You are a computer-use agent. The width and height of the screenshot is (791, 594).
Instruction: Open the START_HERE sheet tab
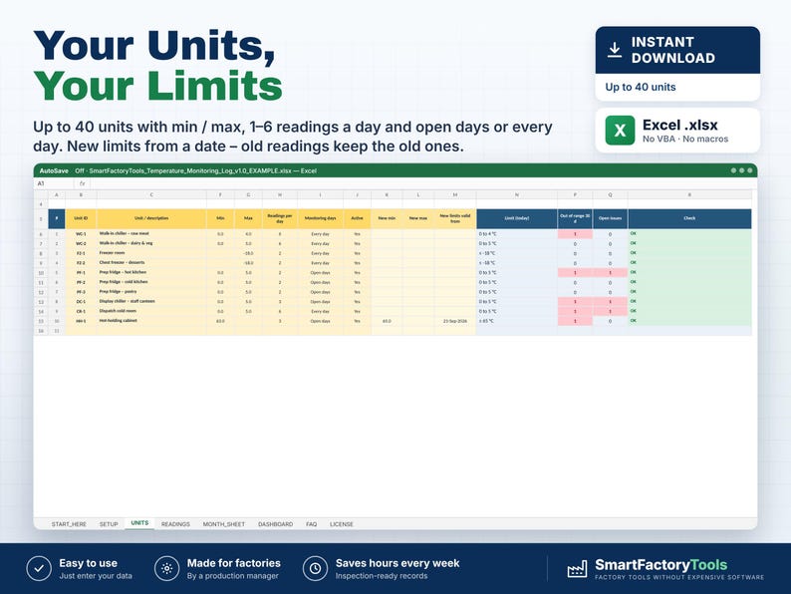[69, 524]
